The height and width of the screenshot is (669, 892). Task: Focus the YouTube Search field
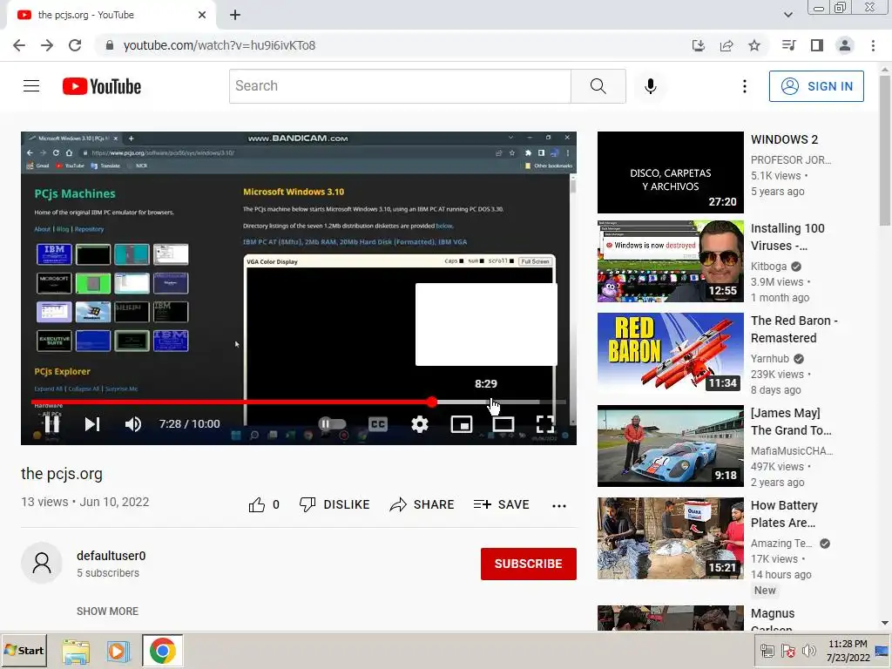(400, 86)
